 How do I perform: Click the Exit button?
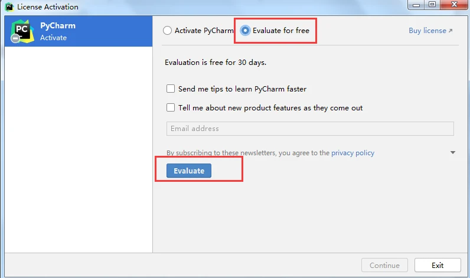coord(438,265)
